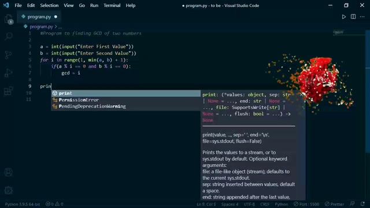Open the Go menu

pyautogui.click(x=82, y=5)
